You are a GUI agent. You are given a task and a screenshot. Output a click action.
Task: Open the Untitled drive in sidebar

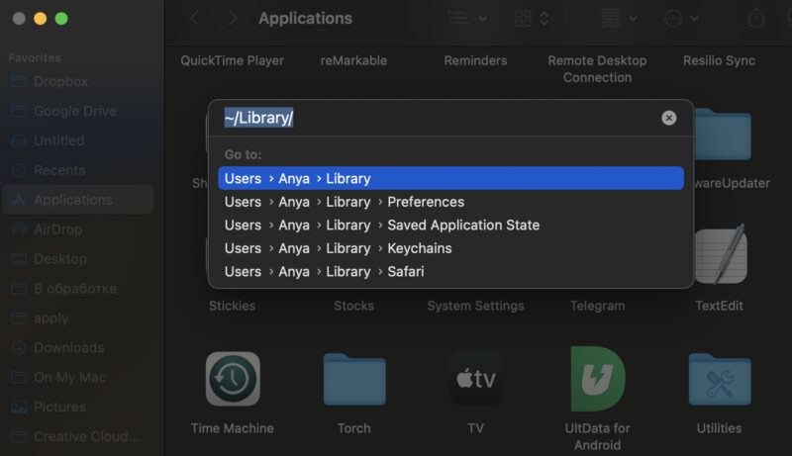tap(78, 140)
